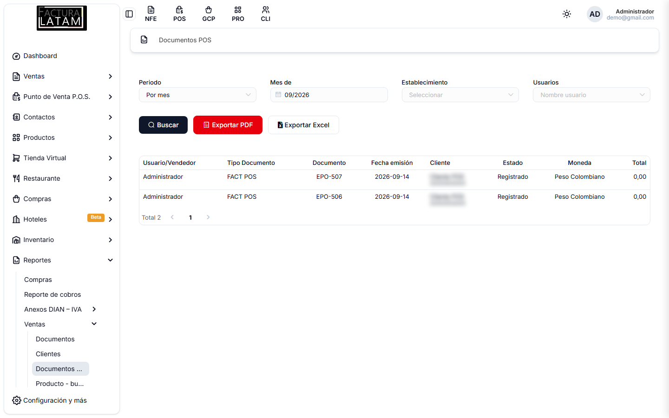Open Dashboard from the sidebar
The image size is (669, 418).
pos(62,56)
